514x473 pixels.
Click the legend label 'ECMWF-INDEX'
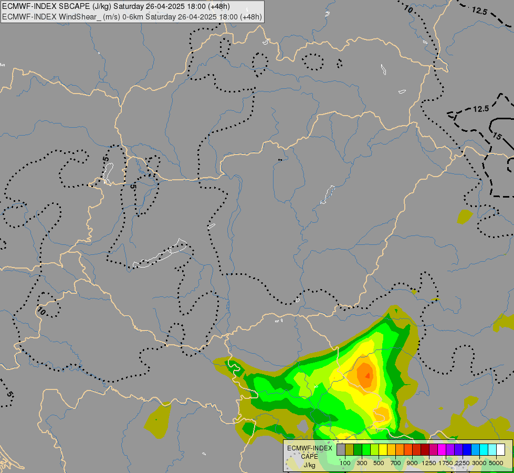coord(309,448)
